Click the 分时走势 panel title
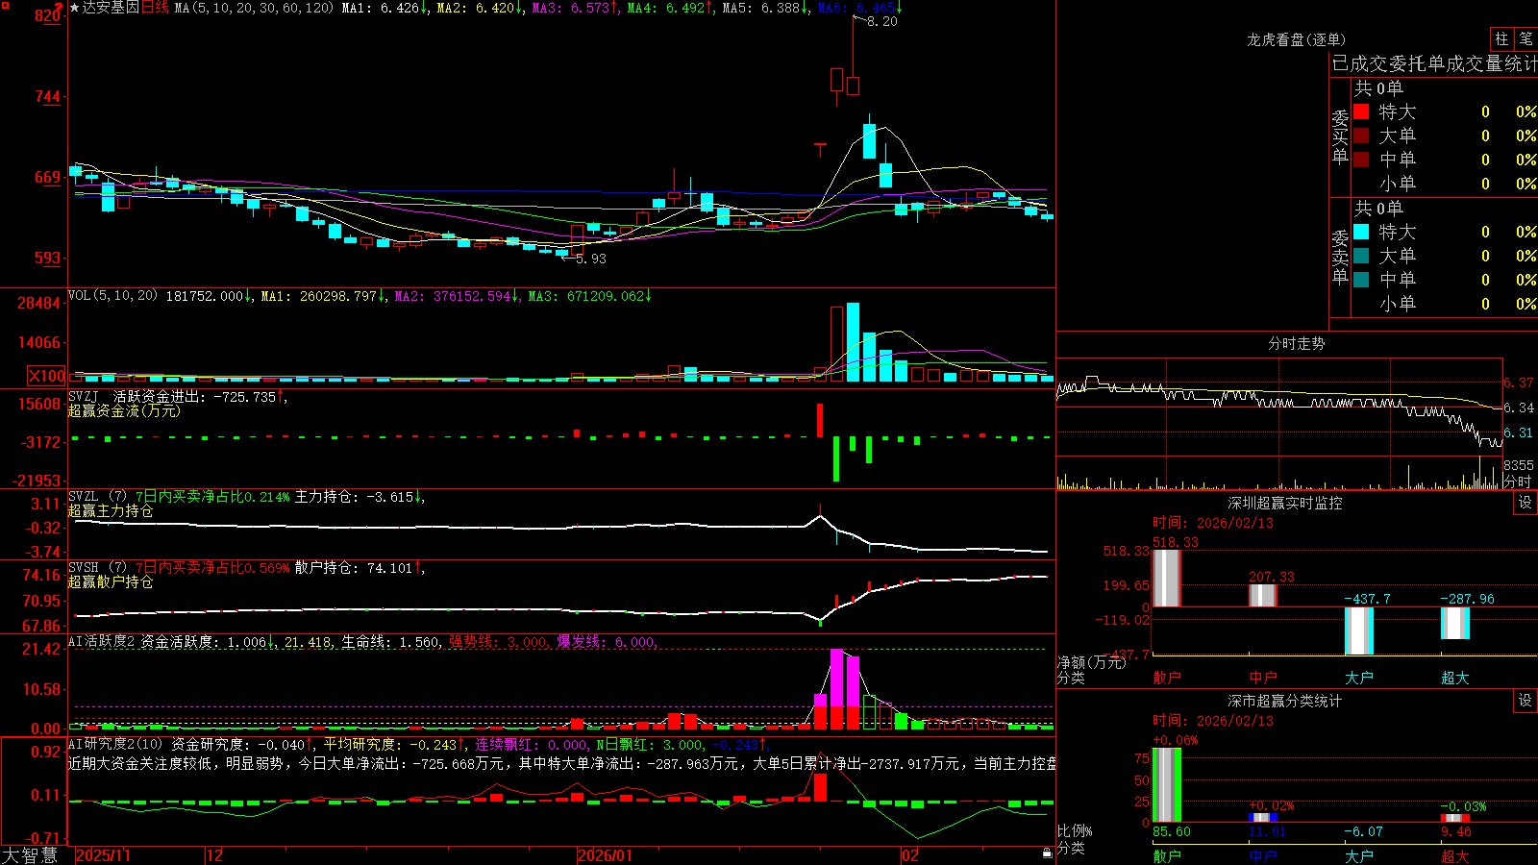Viewport: 1538px width, 865px height. [x=1296, y=343]
